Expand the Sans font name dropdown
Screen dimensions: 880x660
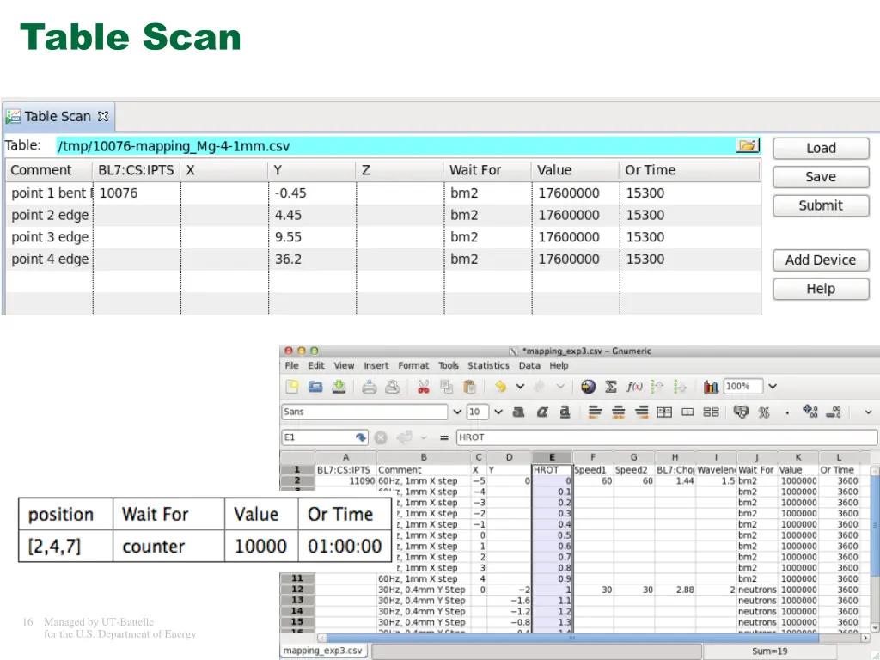pyautogui.click(x=457, y=412)
